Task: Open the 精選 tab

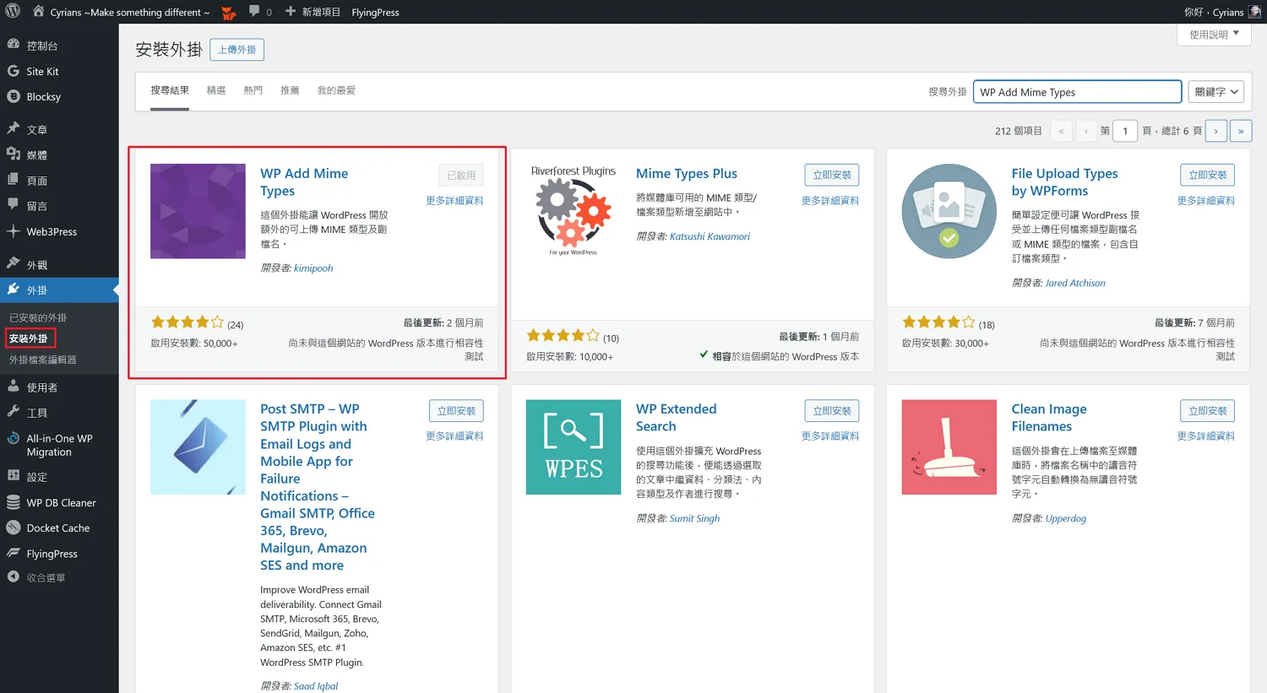Action: coord(216,89)
